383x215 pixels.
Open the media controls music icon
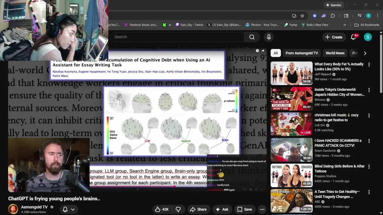pyautogui.click(x=359, y=16)
